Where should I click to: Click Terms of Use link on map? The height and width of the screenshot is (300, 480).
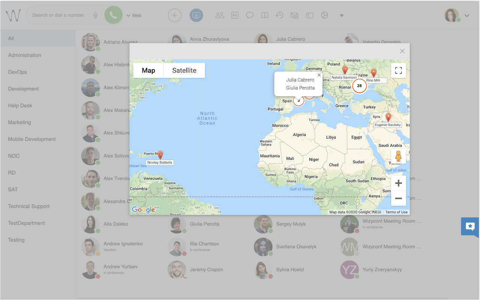(x=396, y=212)
